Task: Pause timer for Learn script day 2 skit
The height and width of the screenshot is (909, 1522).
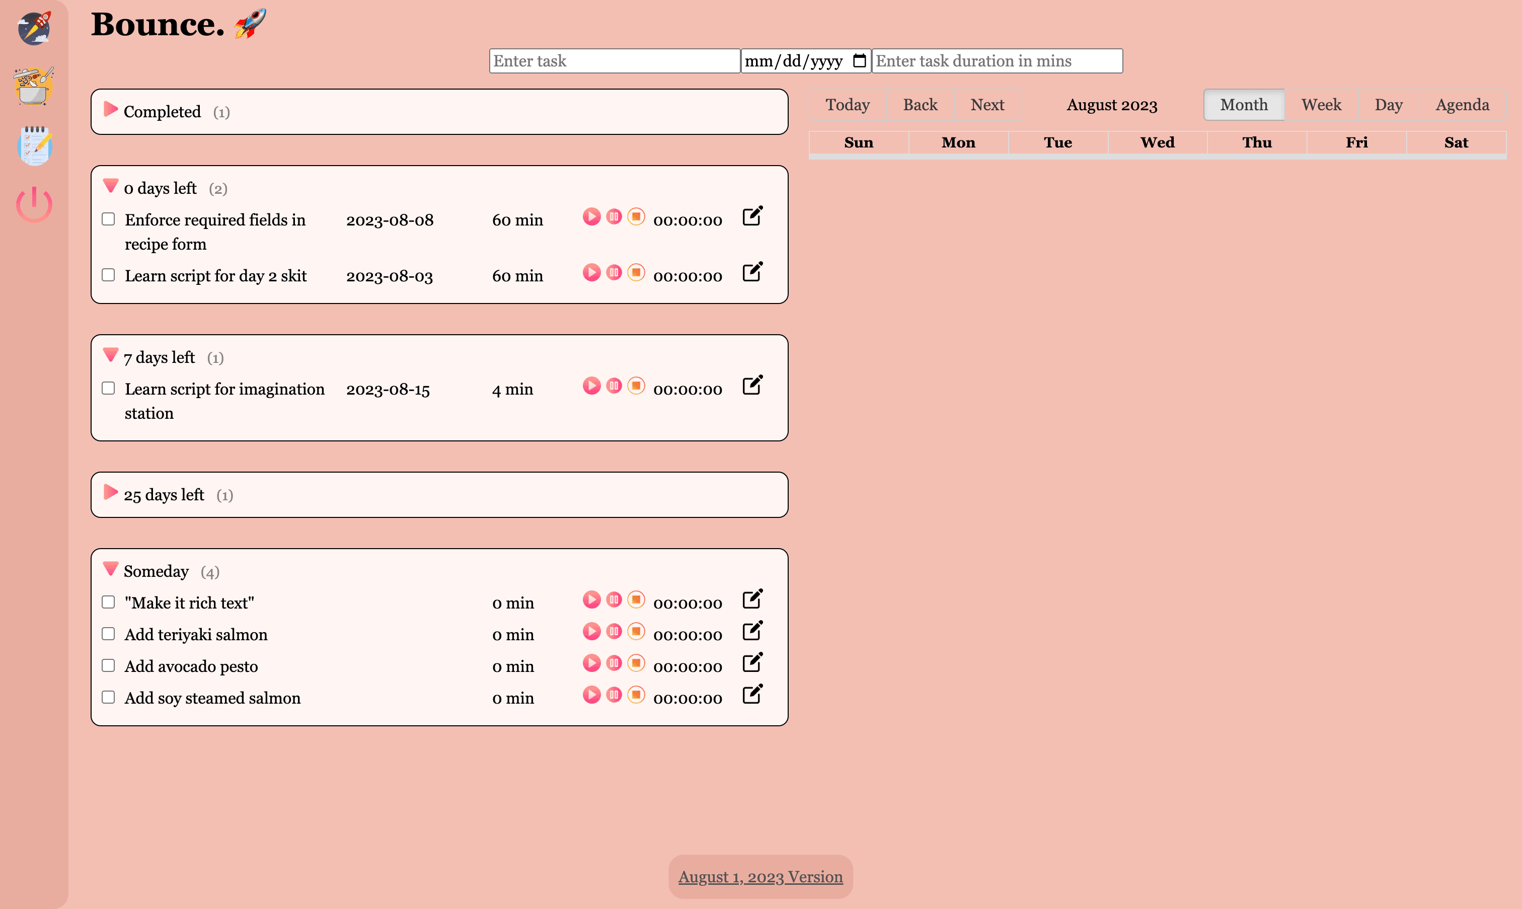Action: 614,273
